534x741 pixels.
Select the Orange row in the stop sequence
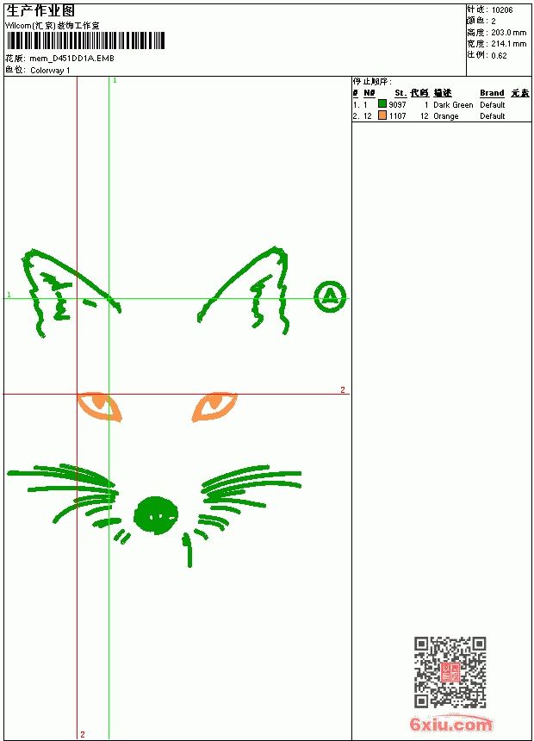coord(441,115)
